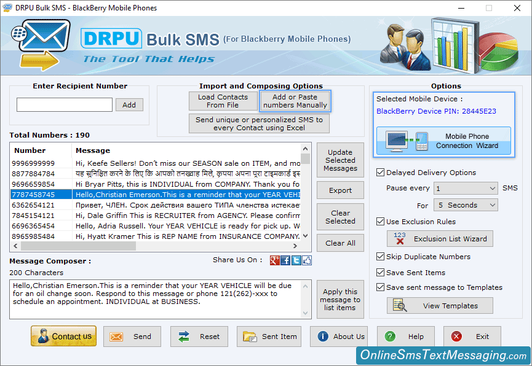Click the horizontal scrollbar right arrow
The image size is (532, 366).
(295, 246)
